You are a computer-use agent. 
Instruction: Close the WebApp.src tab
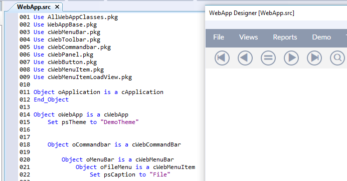pyautogui.click(x=57, y=7)
